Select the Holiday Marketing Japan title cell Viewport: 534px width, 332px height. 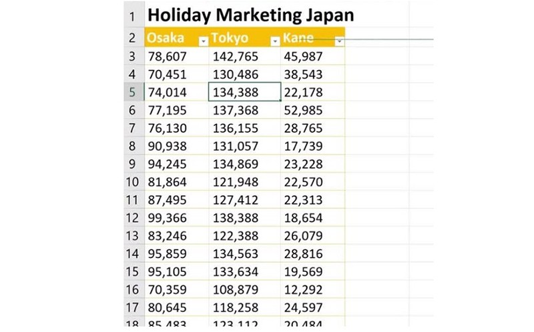point(251,15)
